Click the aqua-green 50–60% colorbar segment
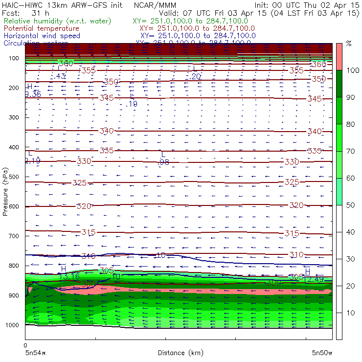 pyautogui.click(x=339, y=192)
